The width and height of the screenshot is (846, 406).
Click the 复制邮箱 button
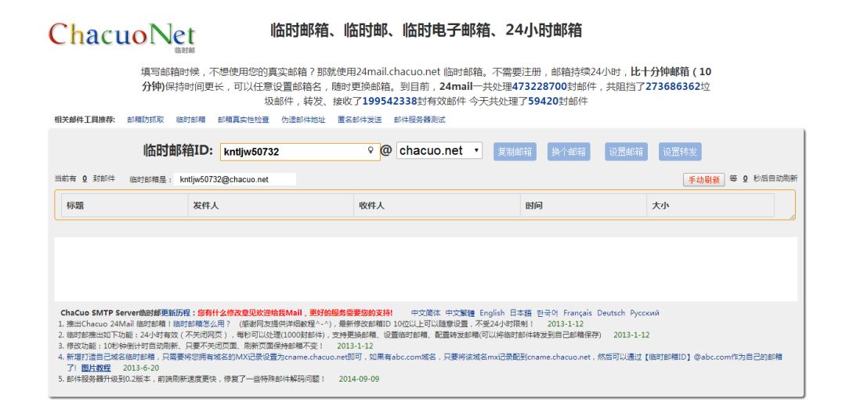click(x=515, y=152)
